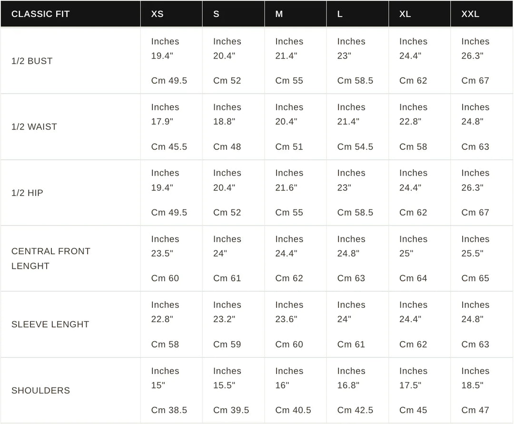The width and height of the screenshot is (514, 424).
Task: Click the 1/2 HIP row label
Action: 27,193
